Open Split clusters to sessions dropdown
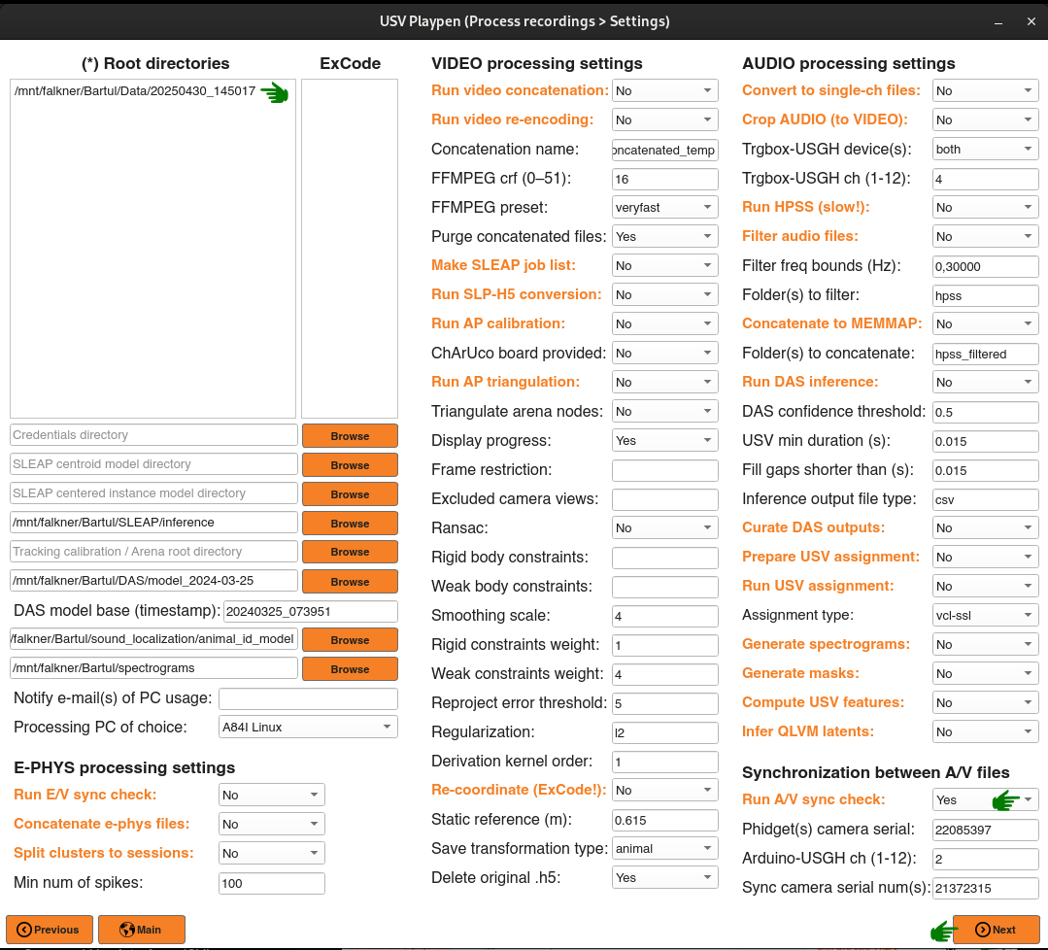 pos(271,853)
